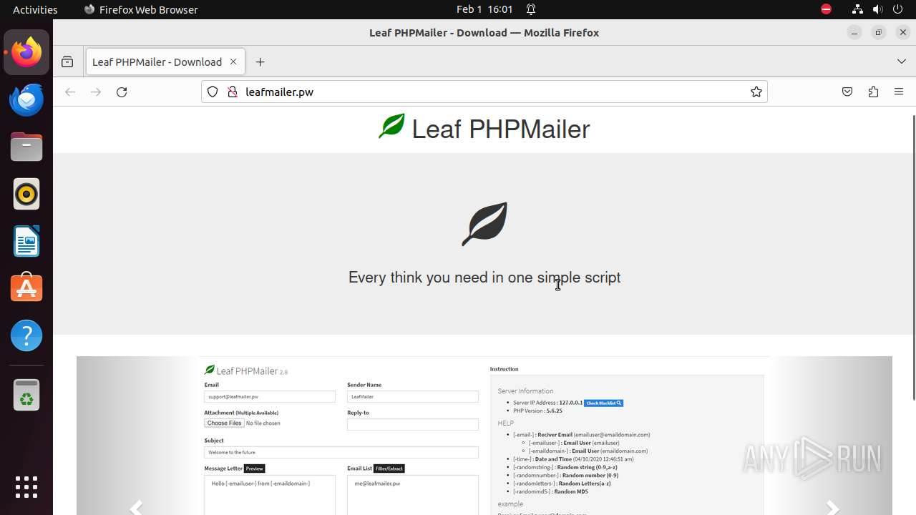Launch LibreOffice Writer from the dock
The image size is (916, 515).
click(26, 241)
